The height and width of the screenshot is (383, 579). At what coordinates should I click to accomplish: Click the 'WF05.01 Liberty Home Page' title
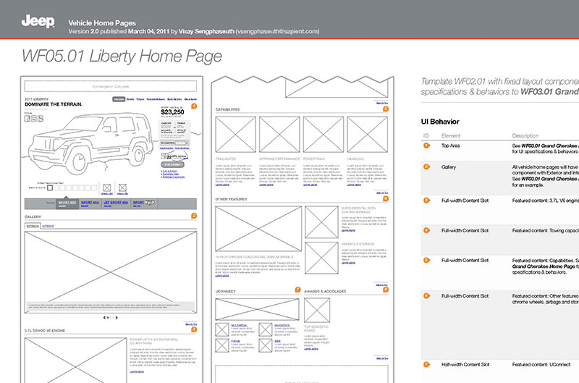pos(122,56)
